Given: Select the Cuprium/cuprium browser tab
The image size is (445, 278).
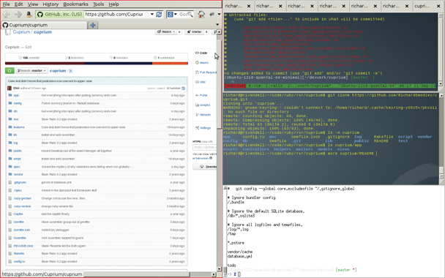Looking at the screenshot, I should pos(44,25).
